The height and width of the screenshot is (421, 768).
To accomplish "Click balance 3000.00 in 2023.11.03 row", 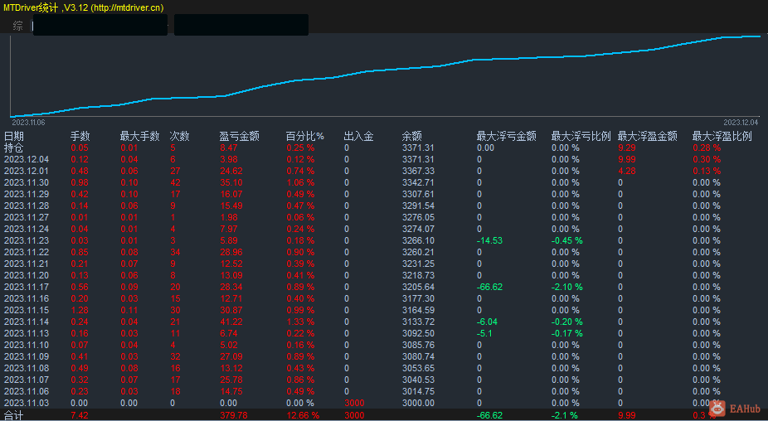I will (x=418, y=403).
